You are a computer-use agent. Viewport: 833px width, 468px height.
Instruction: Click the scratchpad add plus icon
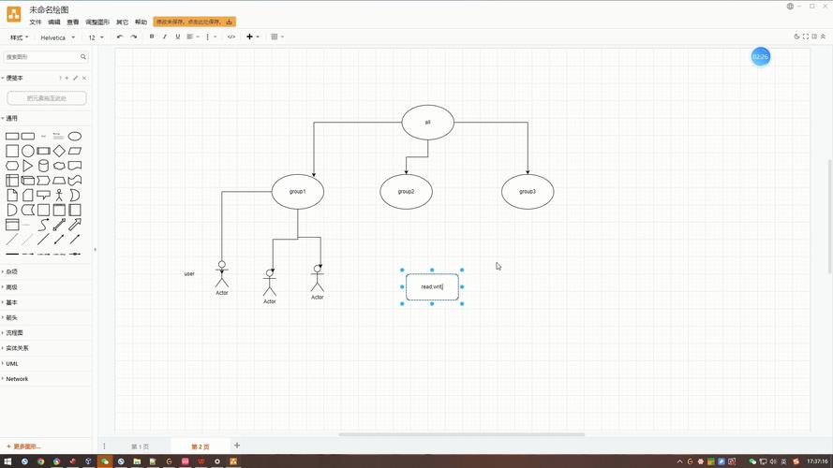point(67,78)
